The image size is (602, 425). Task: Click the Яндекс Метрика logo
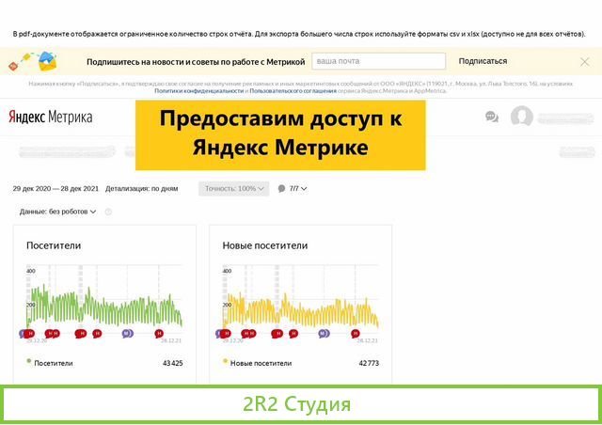pos(50,118)
